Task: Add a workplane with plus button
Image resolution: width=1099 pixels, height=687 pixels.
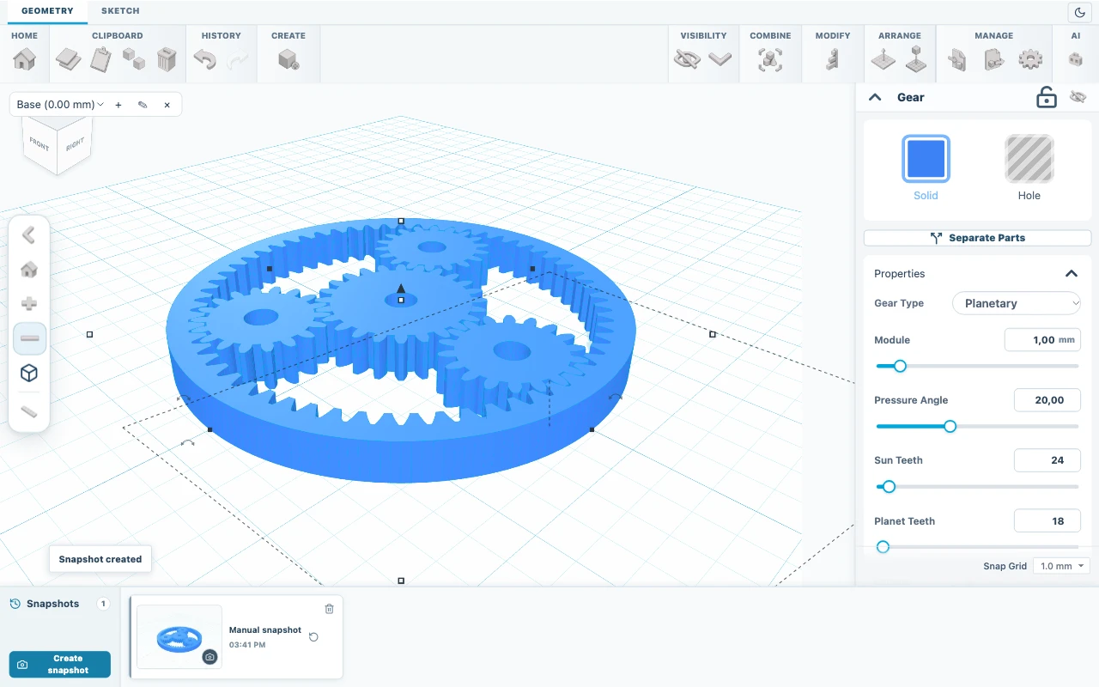Action: coord(118,105)
